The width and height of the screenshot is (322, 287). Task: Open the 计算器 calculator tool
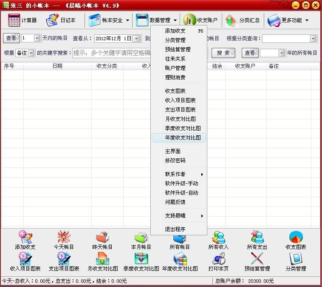click(x=22, y=20)
